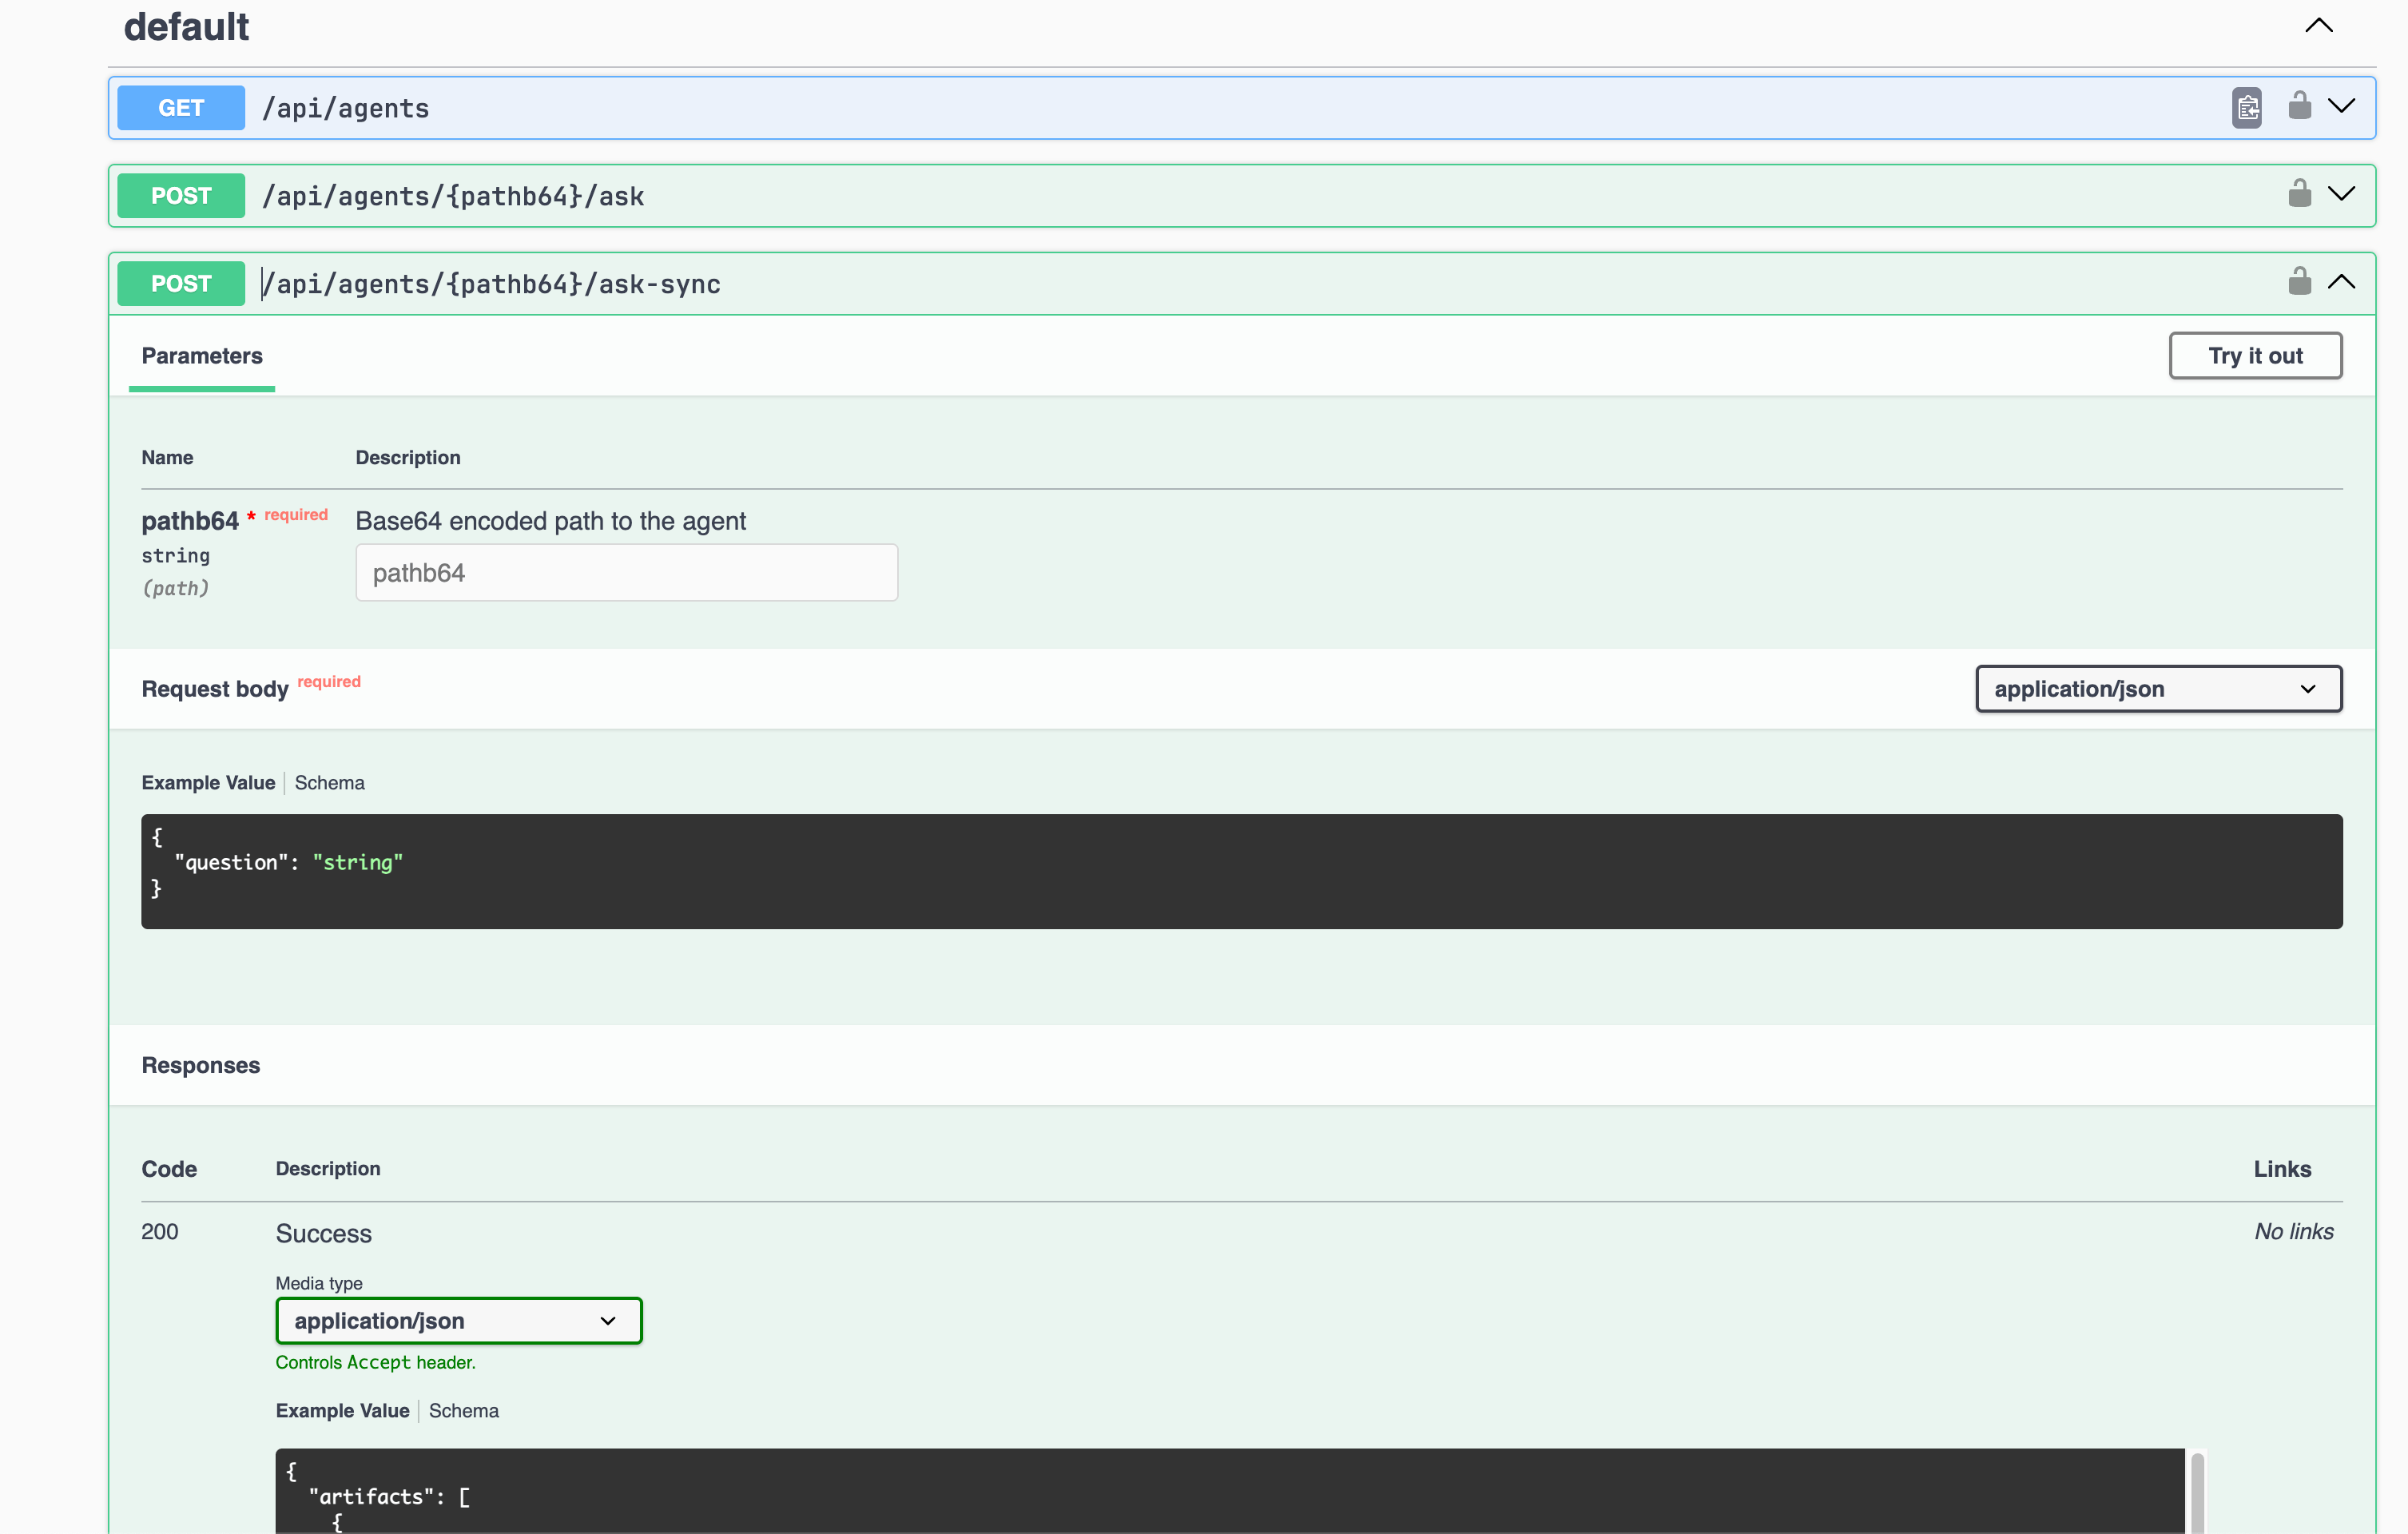
Task: Open the response Media type dropdown
Action: coord(458,1321)
